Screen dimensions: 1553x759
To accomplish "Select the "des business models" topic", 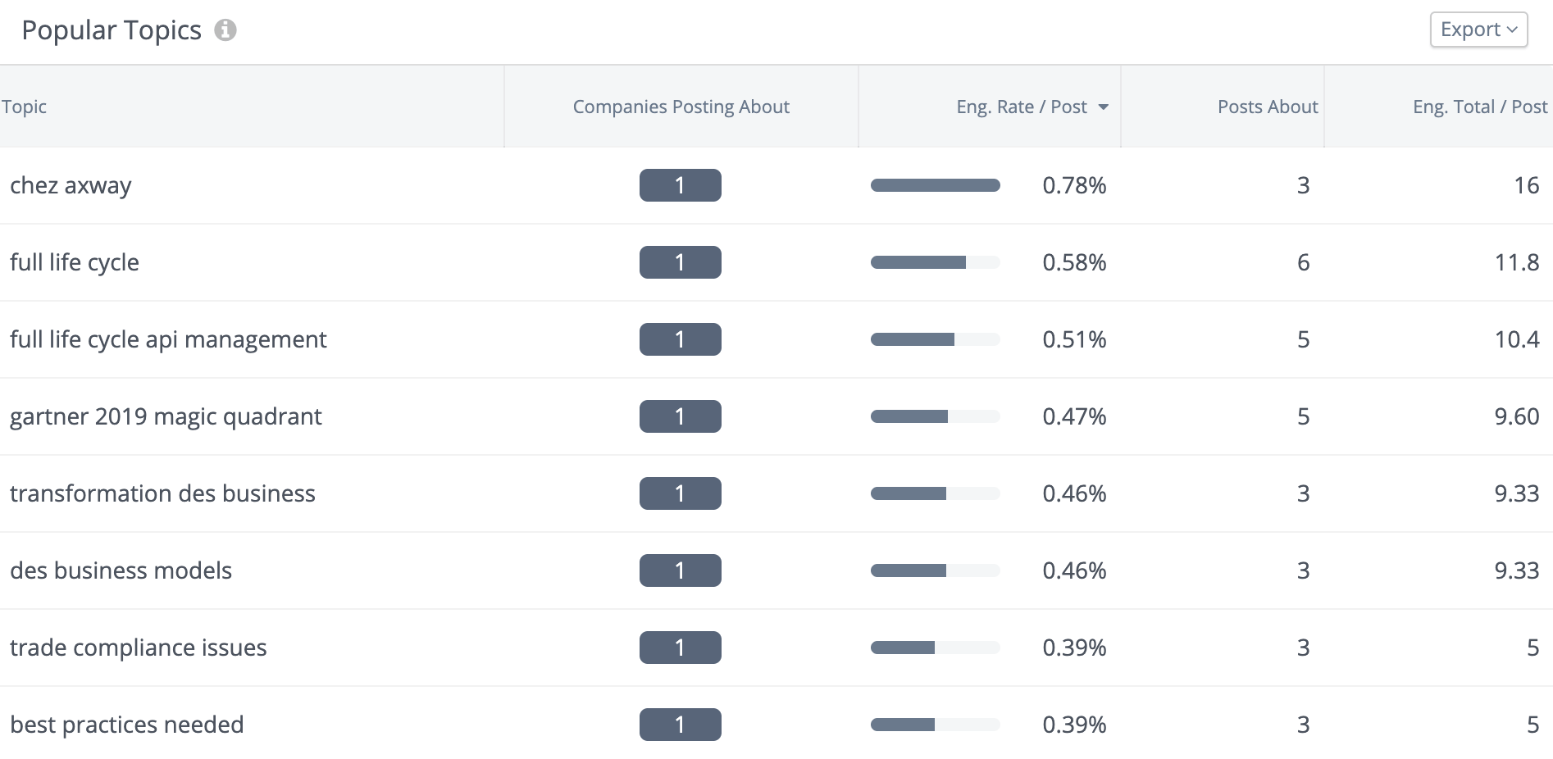I will [x=120, y=570].
